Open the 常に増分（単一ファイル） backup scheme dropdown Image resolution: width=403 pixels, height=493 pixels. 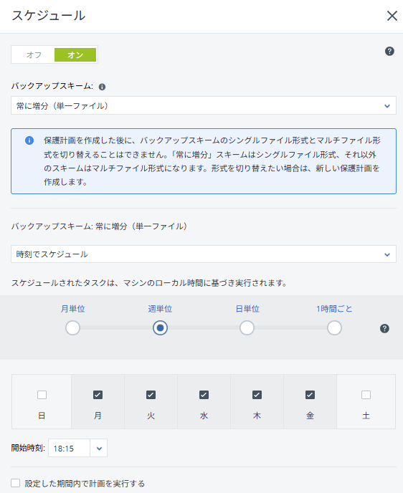point(204,105)
